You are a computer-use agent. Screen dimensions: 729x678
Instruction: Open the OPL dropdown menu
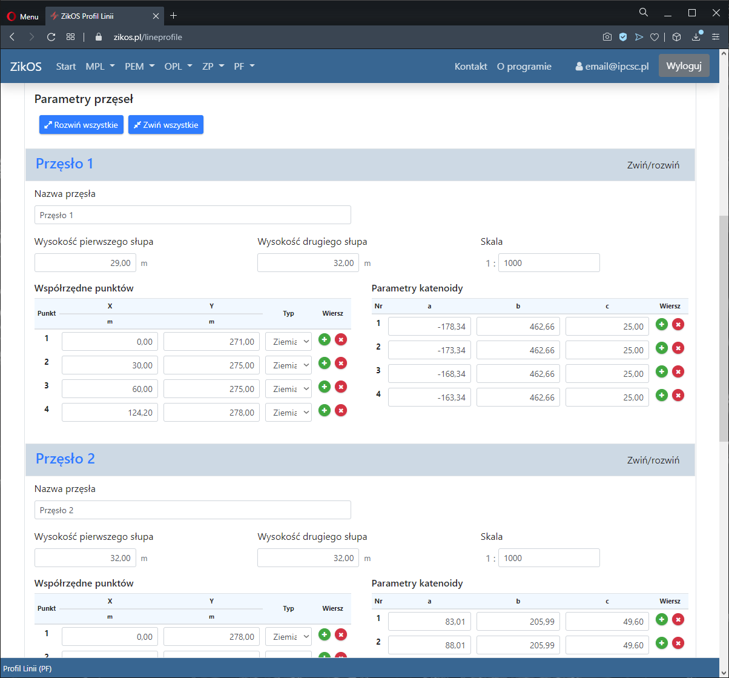point(179,66)
